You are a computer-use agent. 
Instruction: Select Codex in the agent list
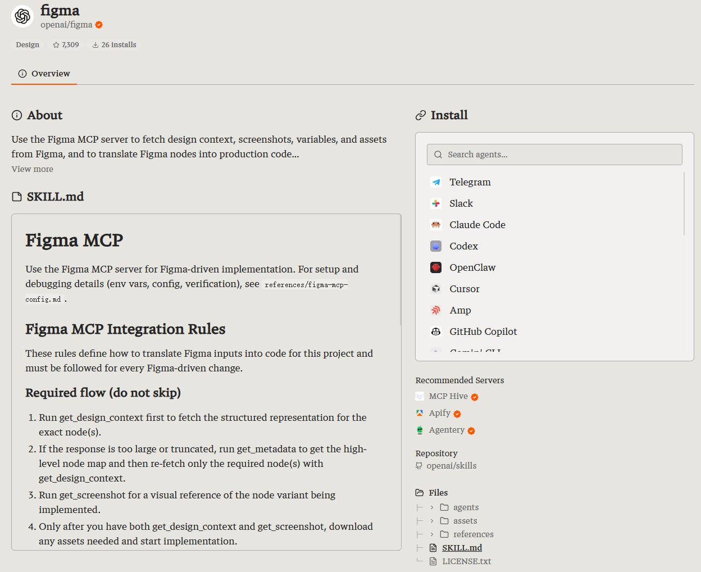[x=554, y=246]
